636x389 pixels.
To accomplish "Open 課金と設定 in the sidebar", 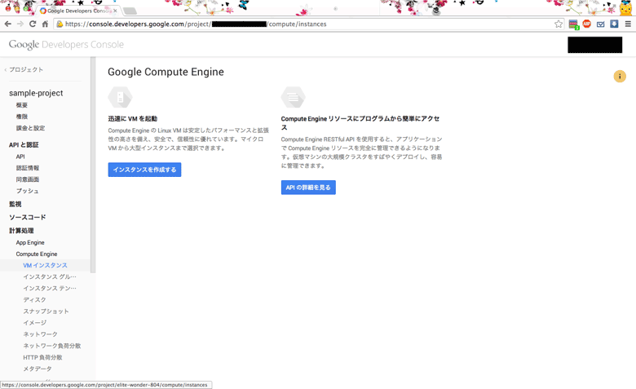I will click(30, 128).
